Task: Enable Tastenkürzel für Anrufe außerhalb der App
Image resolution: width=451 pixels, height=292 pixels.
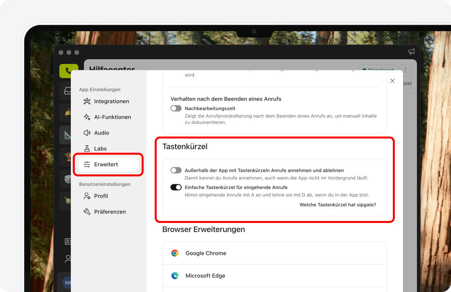Action: point(176,170)
